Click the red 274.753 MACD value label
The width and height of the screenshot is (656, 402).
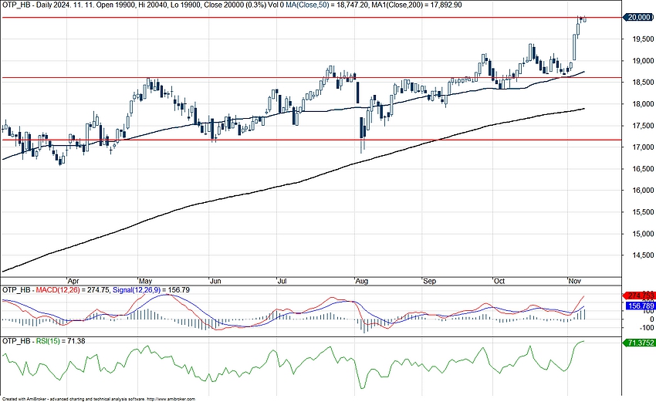[x=639, y=296]
